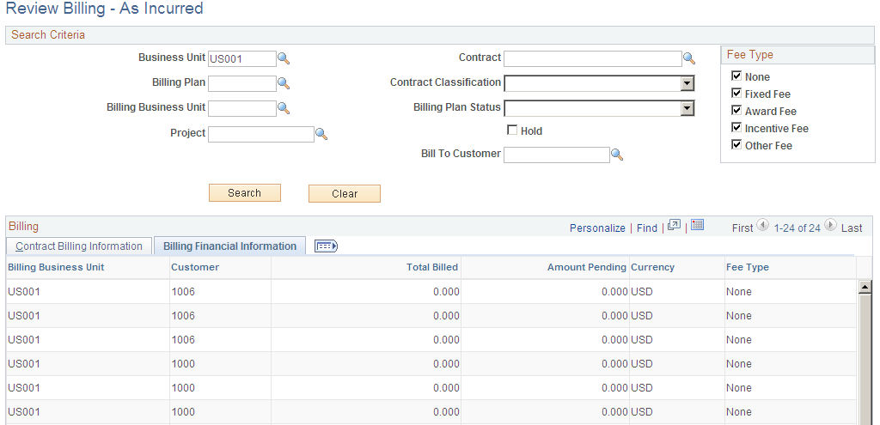Open grid in new window icon
This screenshot has height=425, width=880.
coord(675,226)
